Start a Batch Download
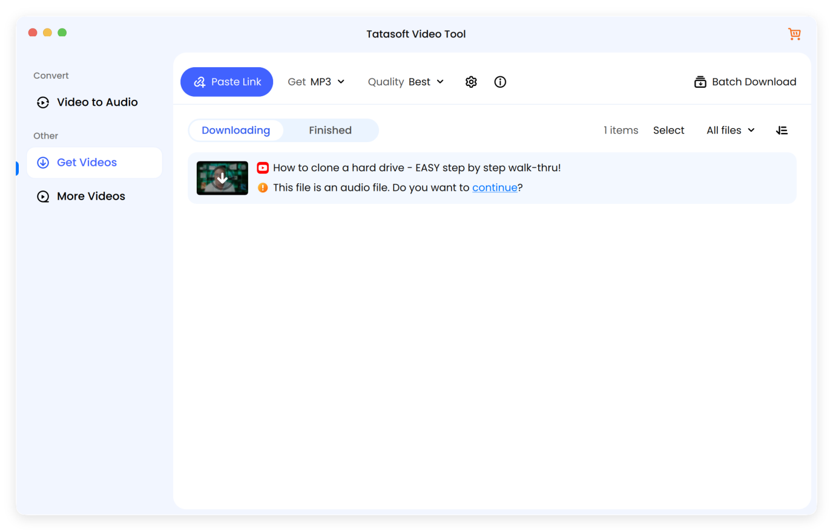 pyautogui.click(x=745, y=82)
